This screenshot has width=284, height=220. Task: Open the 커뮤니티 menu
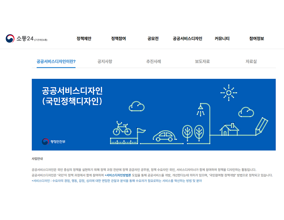tap(222, 39)
